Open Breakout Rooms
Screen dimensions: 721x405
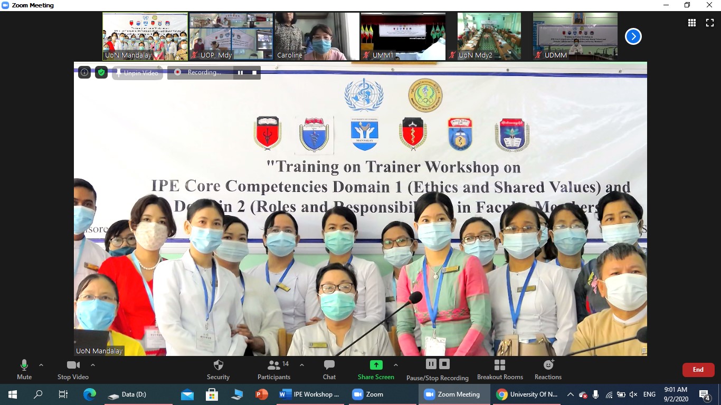[500, 369]
